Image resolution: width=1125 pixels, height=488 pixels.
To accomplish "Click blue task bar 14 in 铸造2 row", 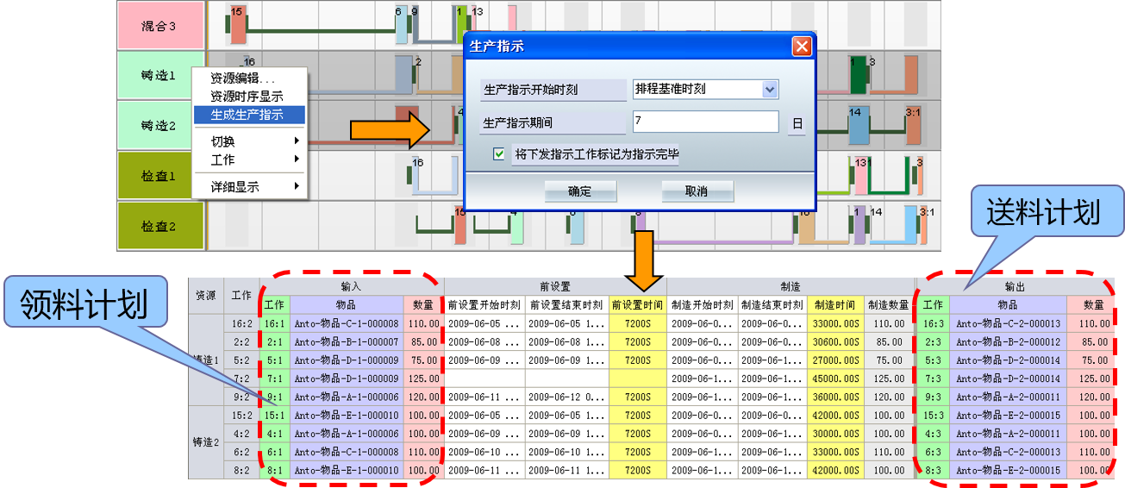I will [858, 128].
